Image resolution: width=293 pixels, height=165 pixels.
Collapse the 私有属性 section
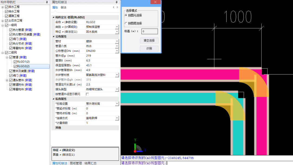click(x=53, y=99)
